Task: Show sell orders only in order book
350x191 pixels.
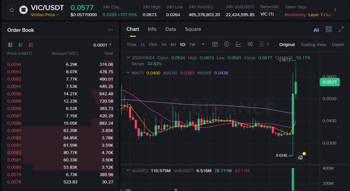Action: (31, 45)
